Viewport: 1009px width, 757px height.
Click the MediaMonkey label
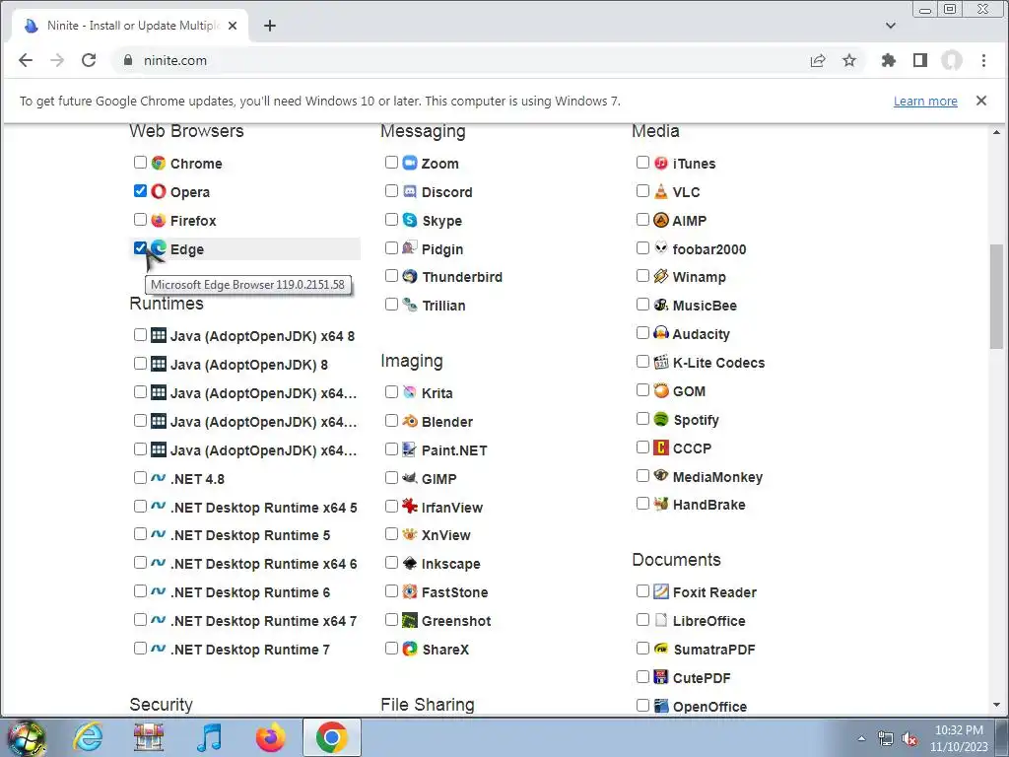(717, 477)
